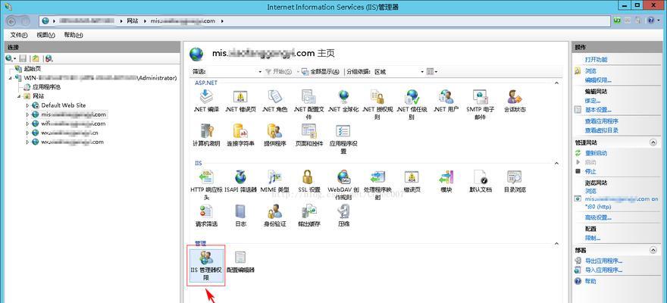Open IIS 管理器权限 feature

(x=206, y=265)
